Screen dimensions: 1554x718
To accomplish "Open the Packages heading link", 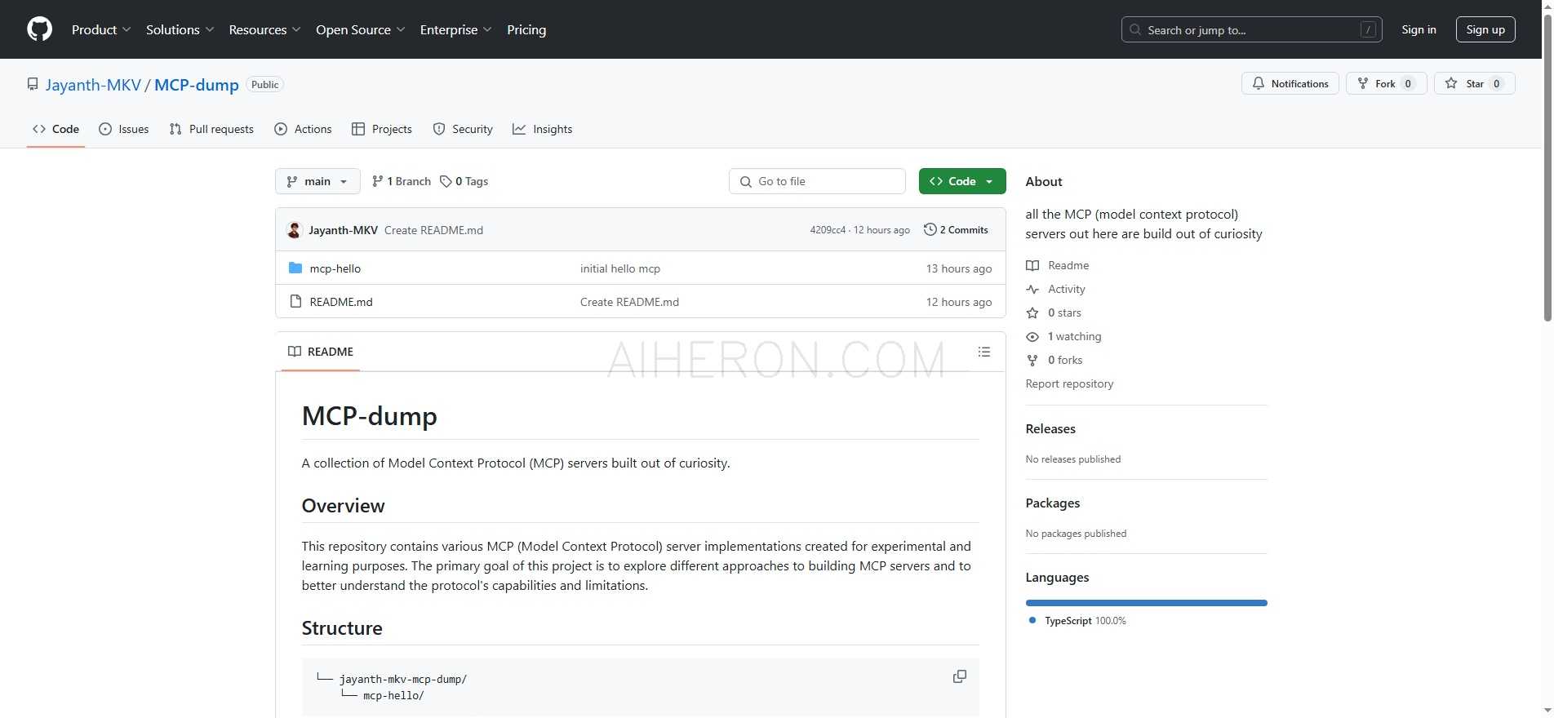I will click(1053, 503).
